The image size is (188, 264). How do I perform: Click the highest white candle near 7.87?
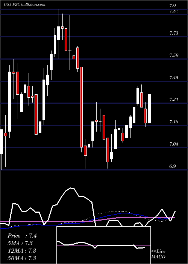tap(59, 33)
